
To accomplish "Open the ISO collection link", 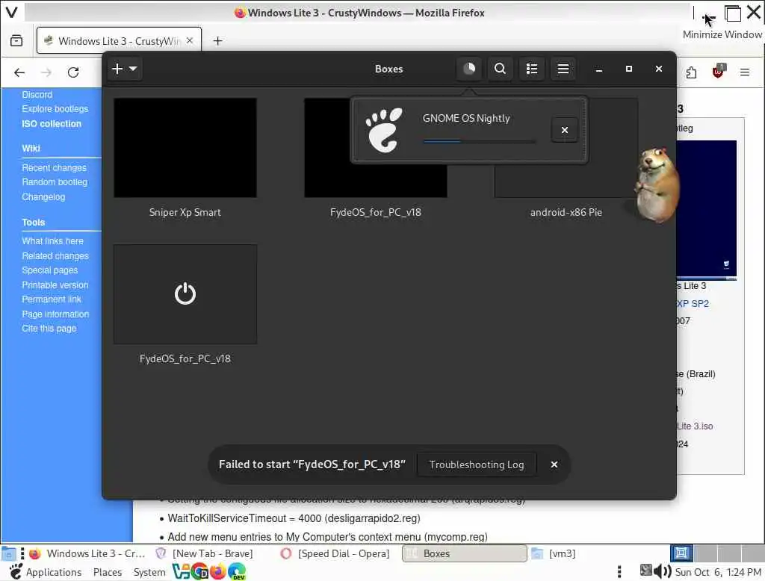I will [52, 124].
